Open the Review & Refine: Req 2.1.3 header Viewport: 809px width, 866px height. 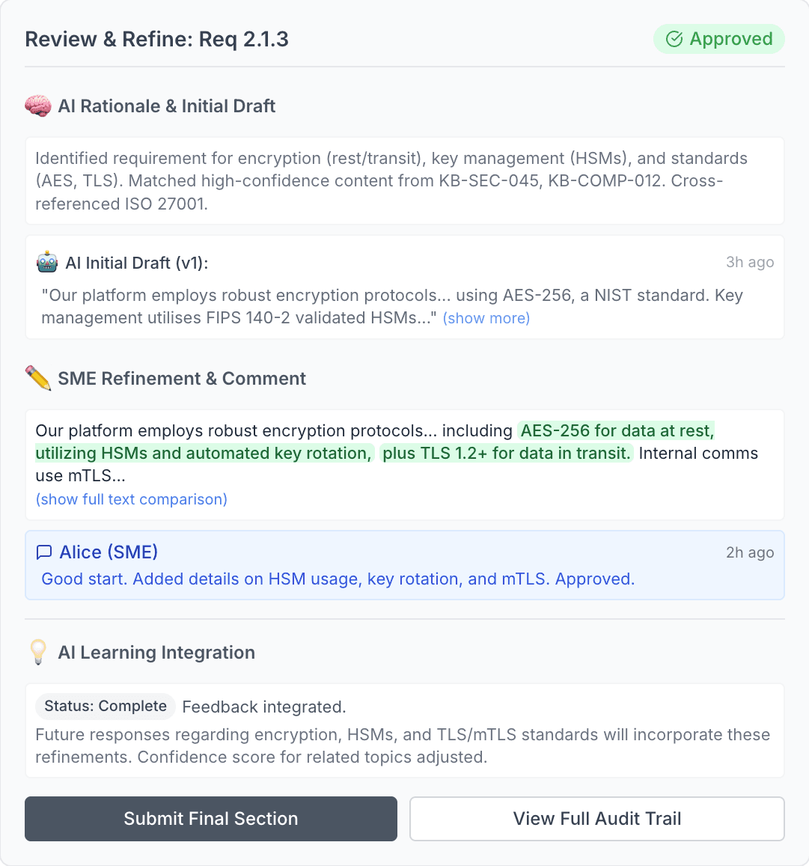pos(156,39)
